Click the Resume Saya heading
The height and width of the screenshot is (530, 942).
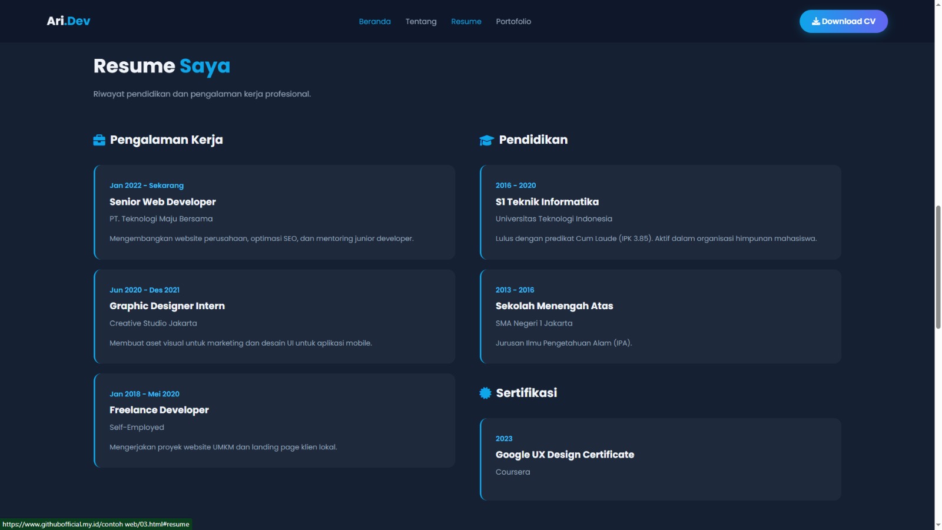click(161, 66)
